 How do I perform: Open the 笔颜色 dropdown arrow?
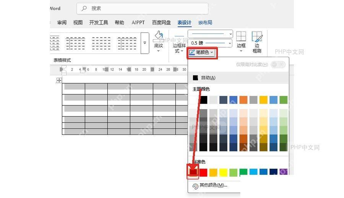(x=212, y=53)
